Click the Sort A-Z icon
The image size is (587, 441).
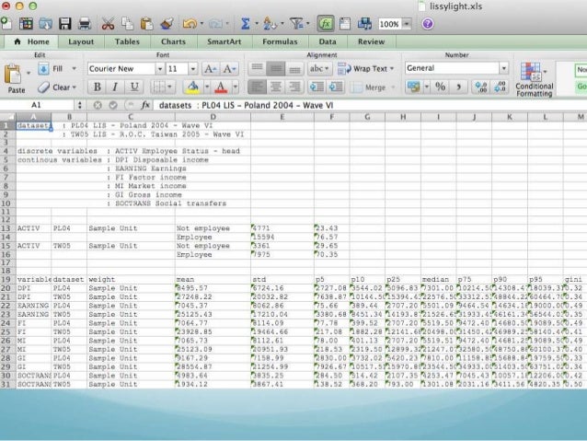(270, 24)
